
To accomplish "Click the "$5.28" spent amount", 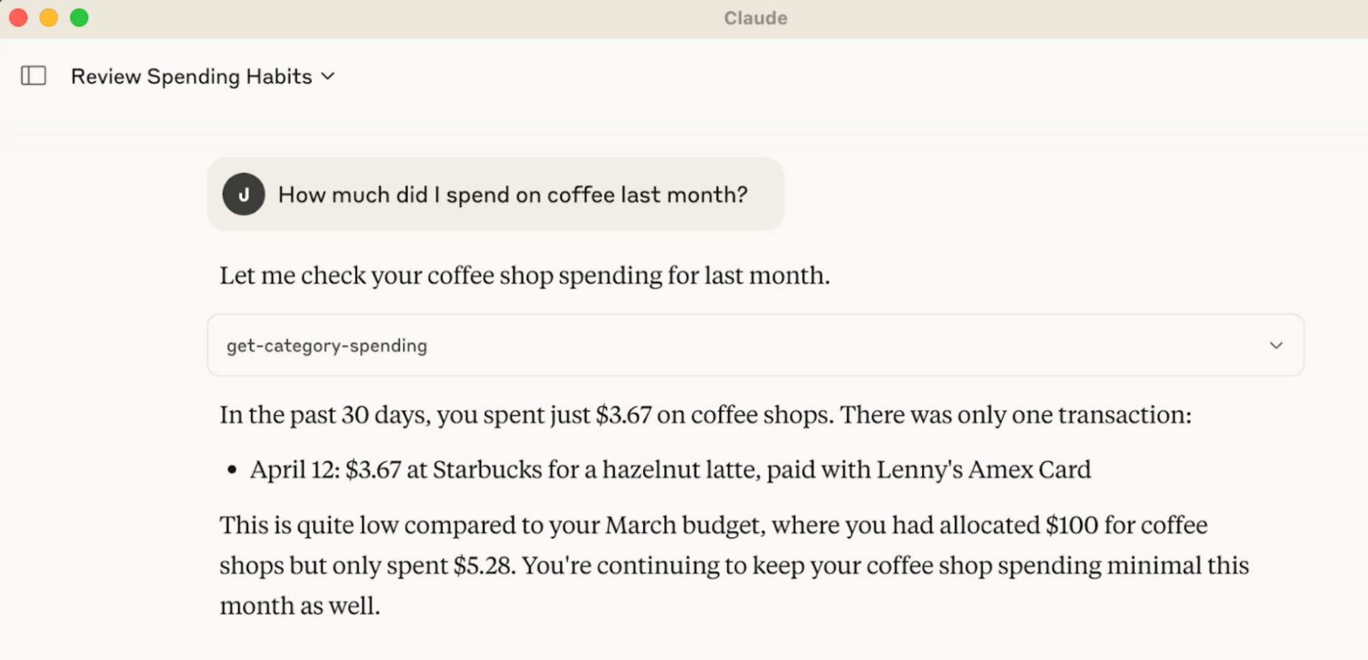I will (483, 566).
